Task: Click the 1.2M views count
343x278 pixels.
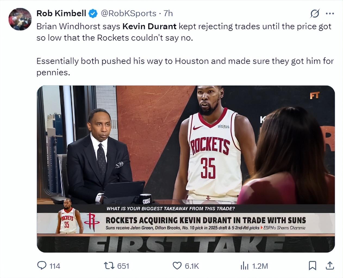Action: pos(260,266)
